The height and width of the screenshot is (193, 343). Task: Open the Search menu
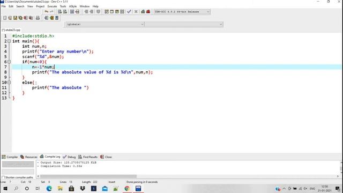20,6
